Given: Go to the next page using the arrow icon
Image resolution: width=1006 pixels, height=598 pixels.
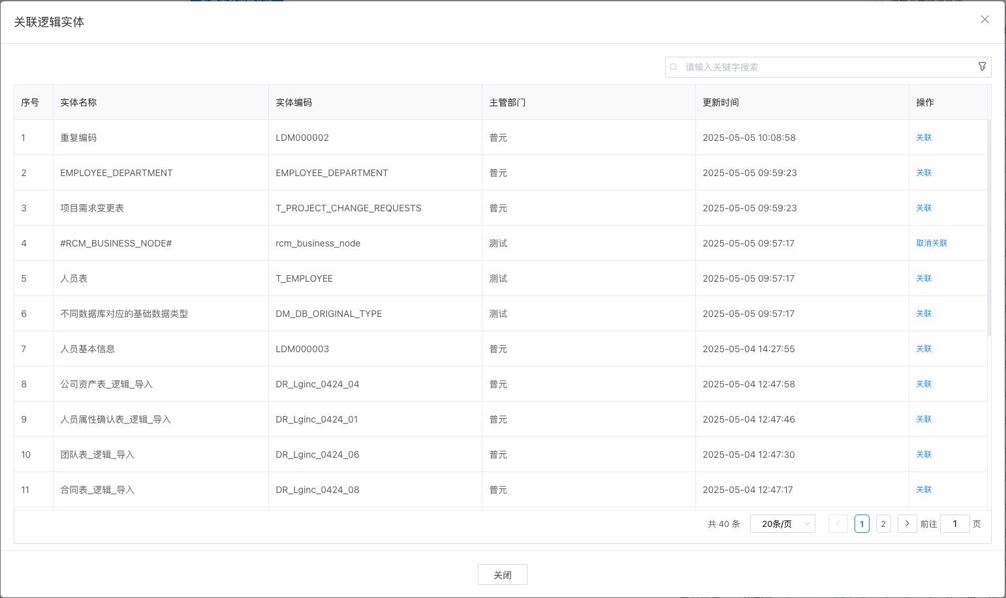Looking at the screenshot, I should 907,524.
